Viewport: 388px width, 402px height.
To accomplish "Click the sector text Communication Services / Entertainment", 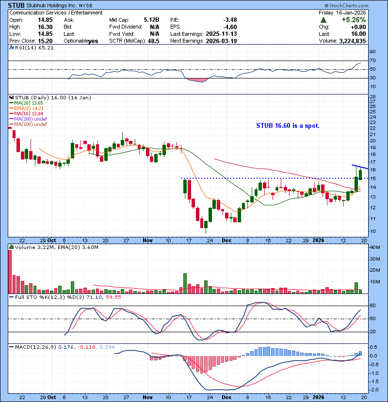I will point(56,13).
